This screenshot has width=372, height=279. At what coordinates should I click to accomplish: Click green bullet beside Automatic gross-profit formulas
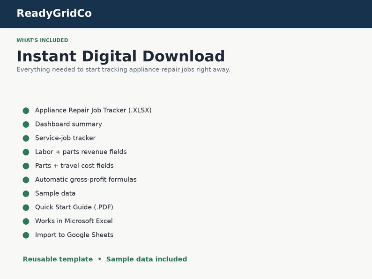[x=26, y=180]
